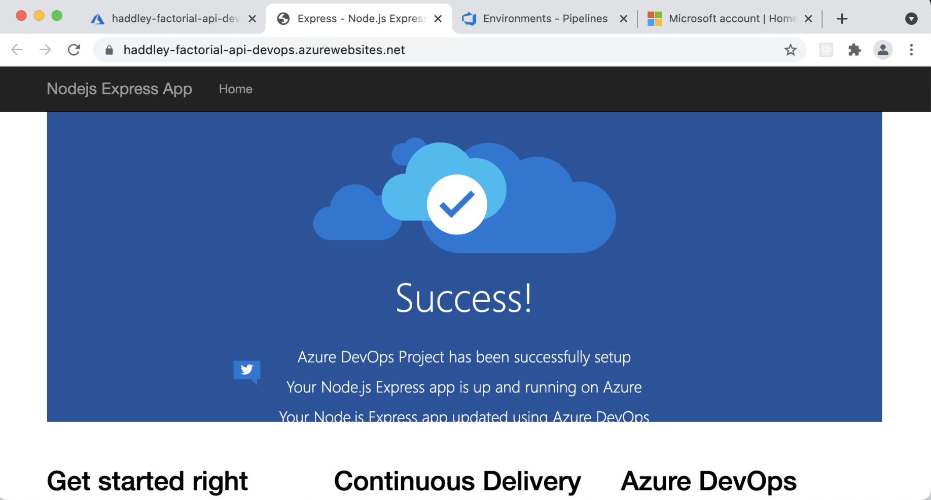This screenshot has width=931, height=500.
Task: Reload the current page
Action: pyautogui.click(x=74, y=50)
